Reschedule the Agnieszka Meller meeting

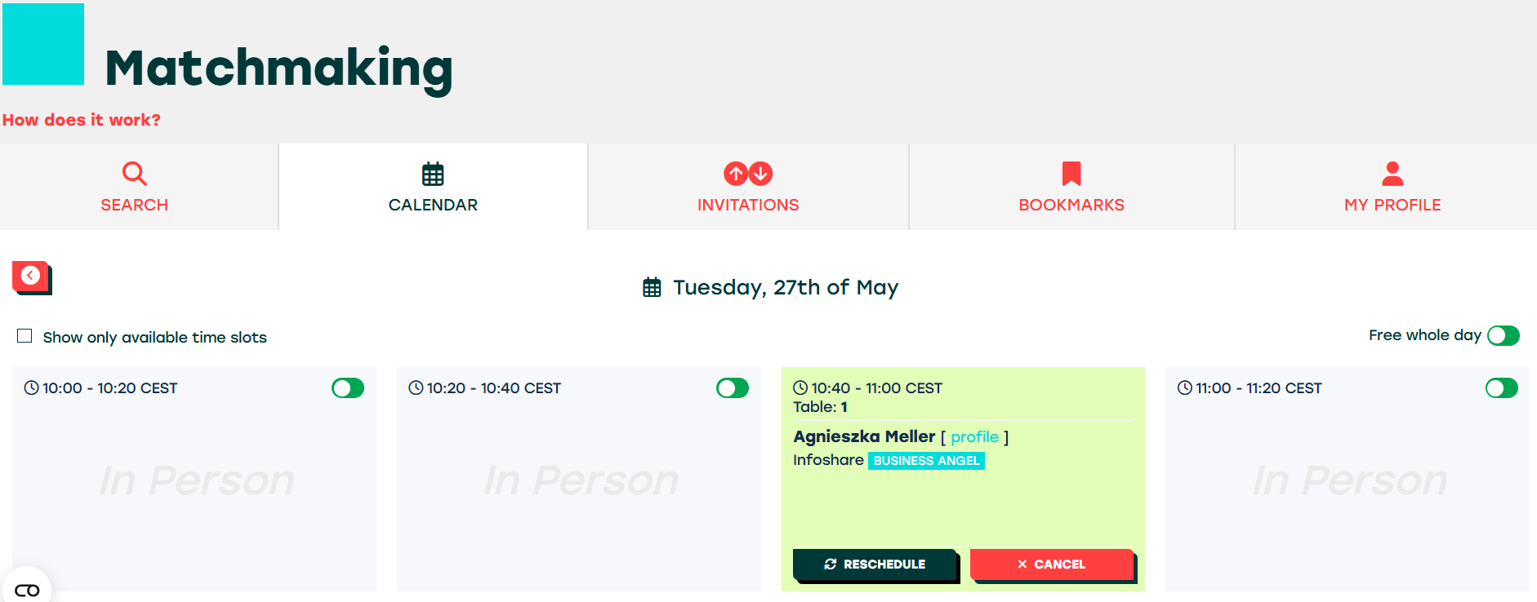click(875, 564)
